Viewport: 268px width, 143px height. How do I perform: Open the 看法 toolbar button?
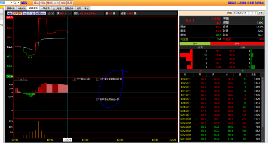[36, 3]
